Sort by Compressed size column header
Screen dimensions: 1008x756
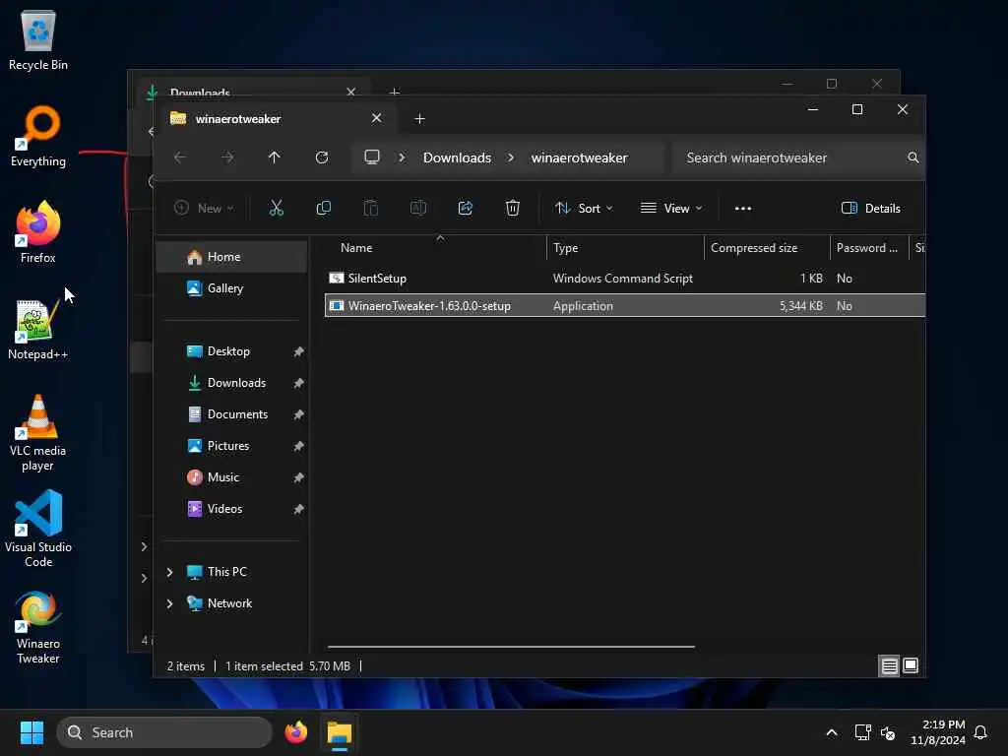tap(767, 248)
